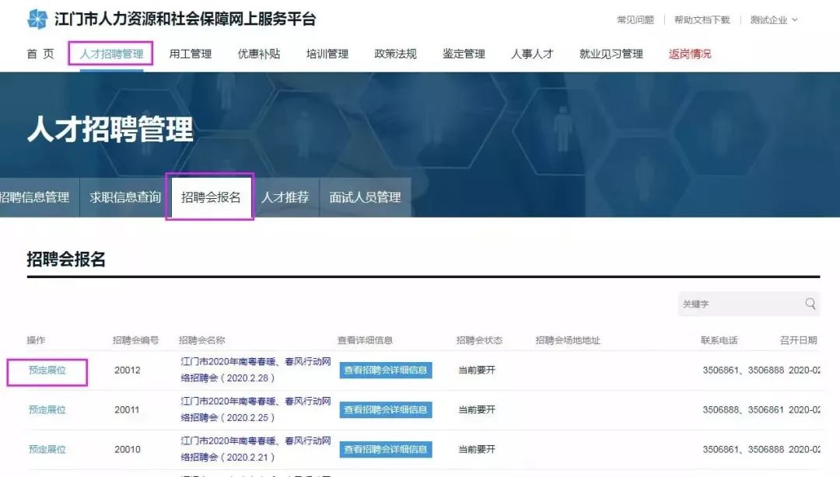This screenshot has width=840, height=477.
Task: View details button for fair 20012
Action: (x=385, y=371)
